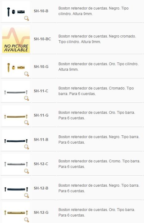Click the SH-10-G product code

tap(41, 66)
